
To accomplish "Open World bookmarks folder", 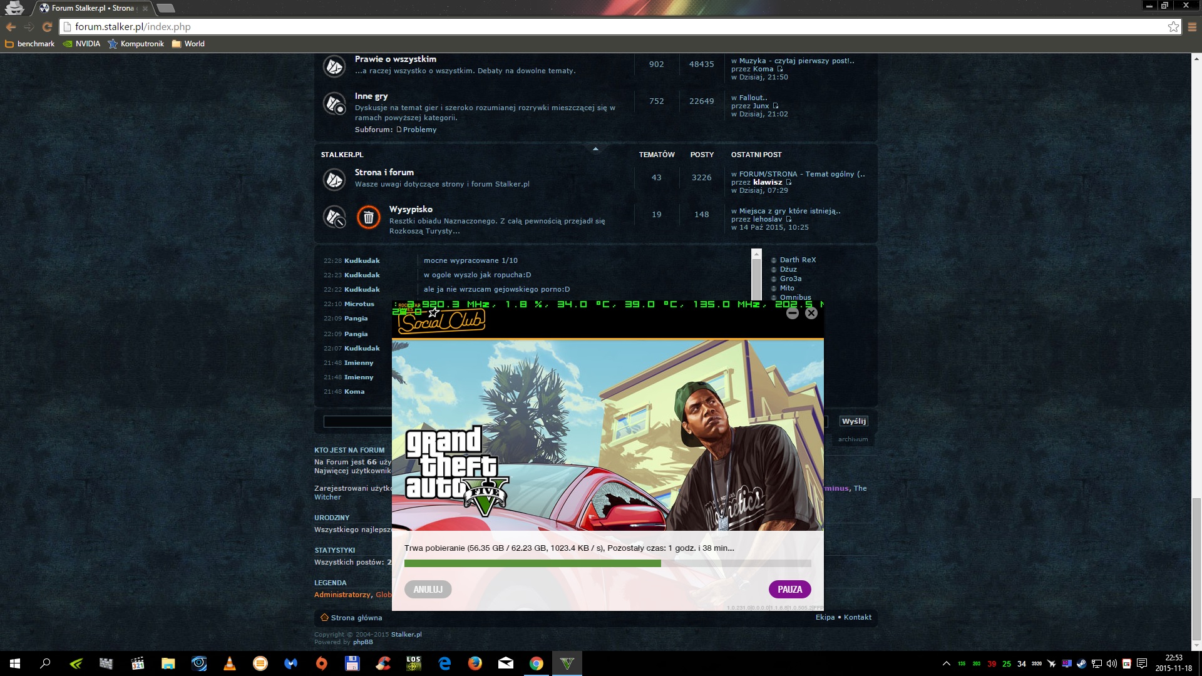I will pos(188,44).
